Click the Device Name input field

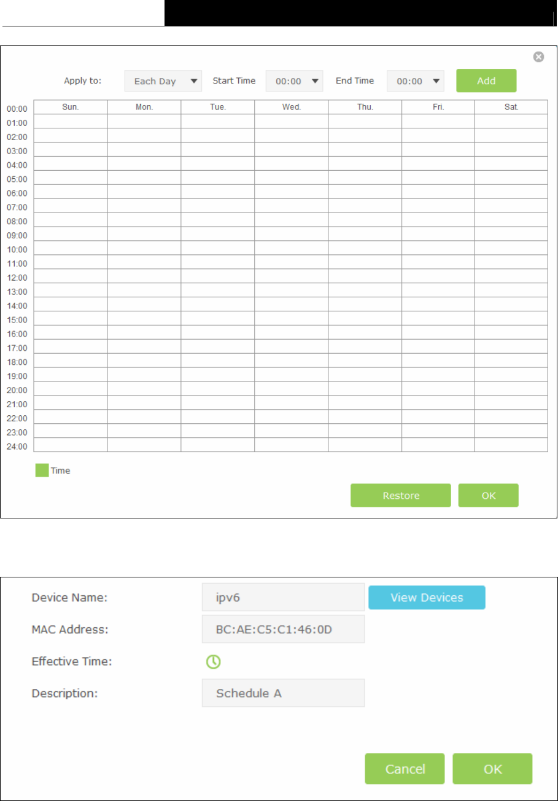pos(284,598)
